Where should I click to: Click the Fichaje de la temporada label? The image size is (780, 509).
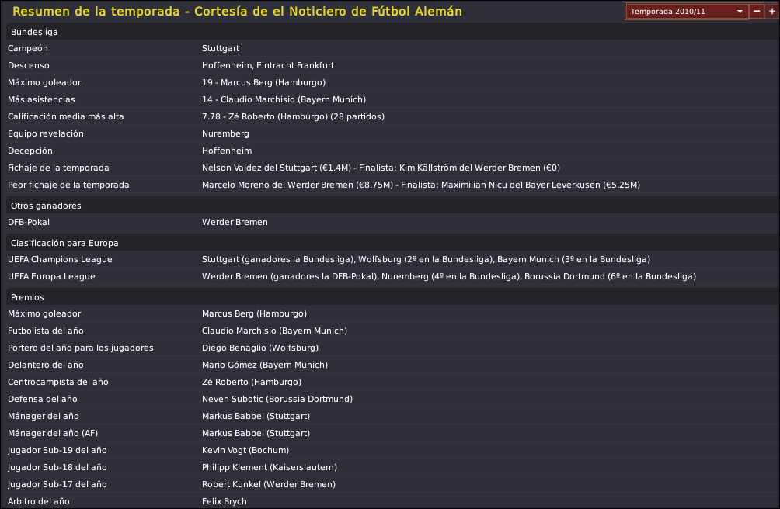click(x=58, y=168)
